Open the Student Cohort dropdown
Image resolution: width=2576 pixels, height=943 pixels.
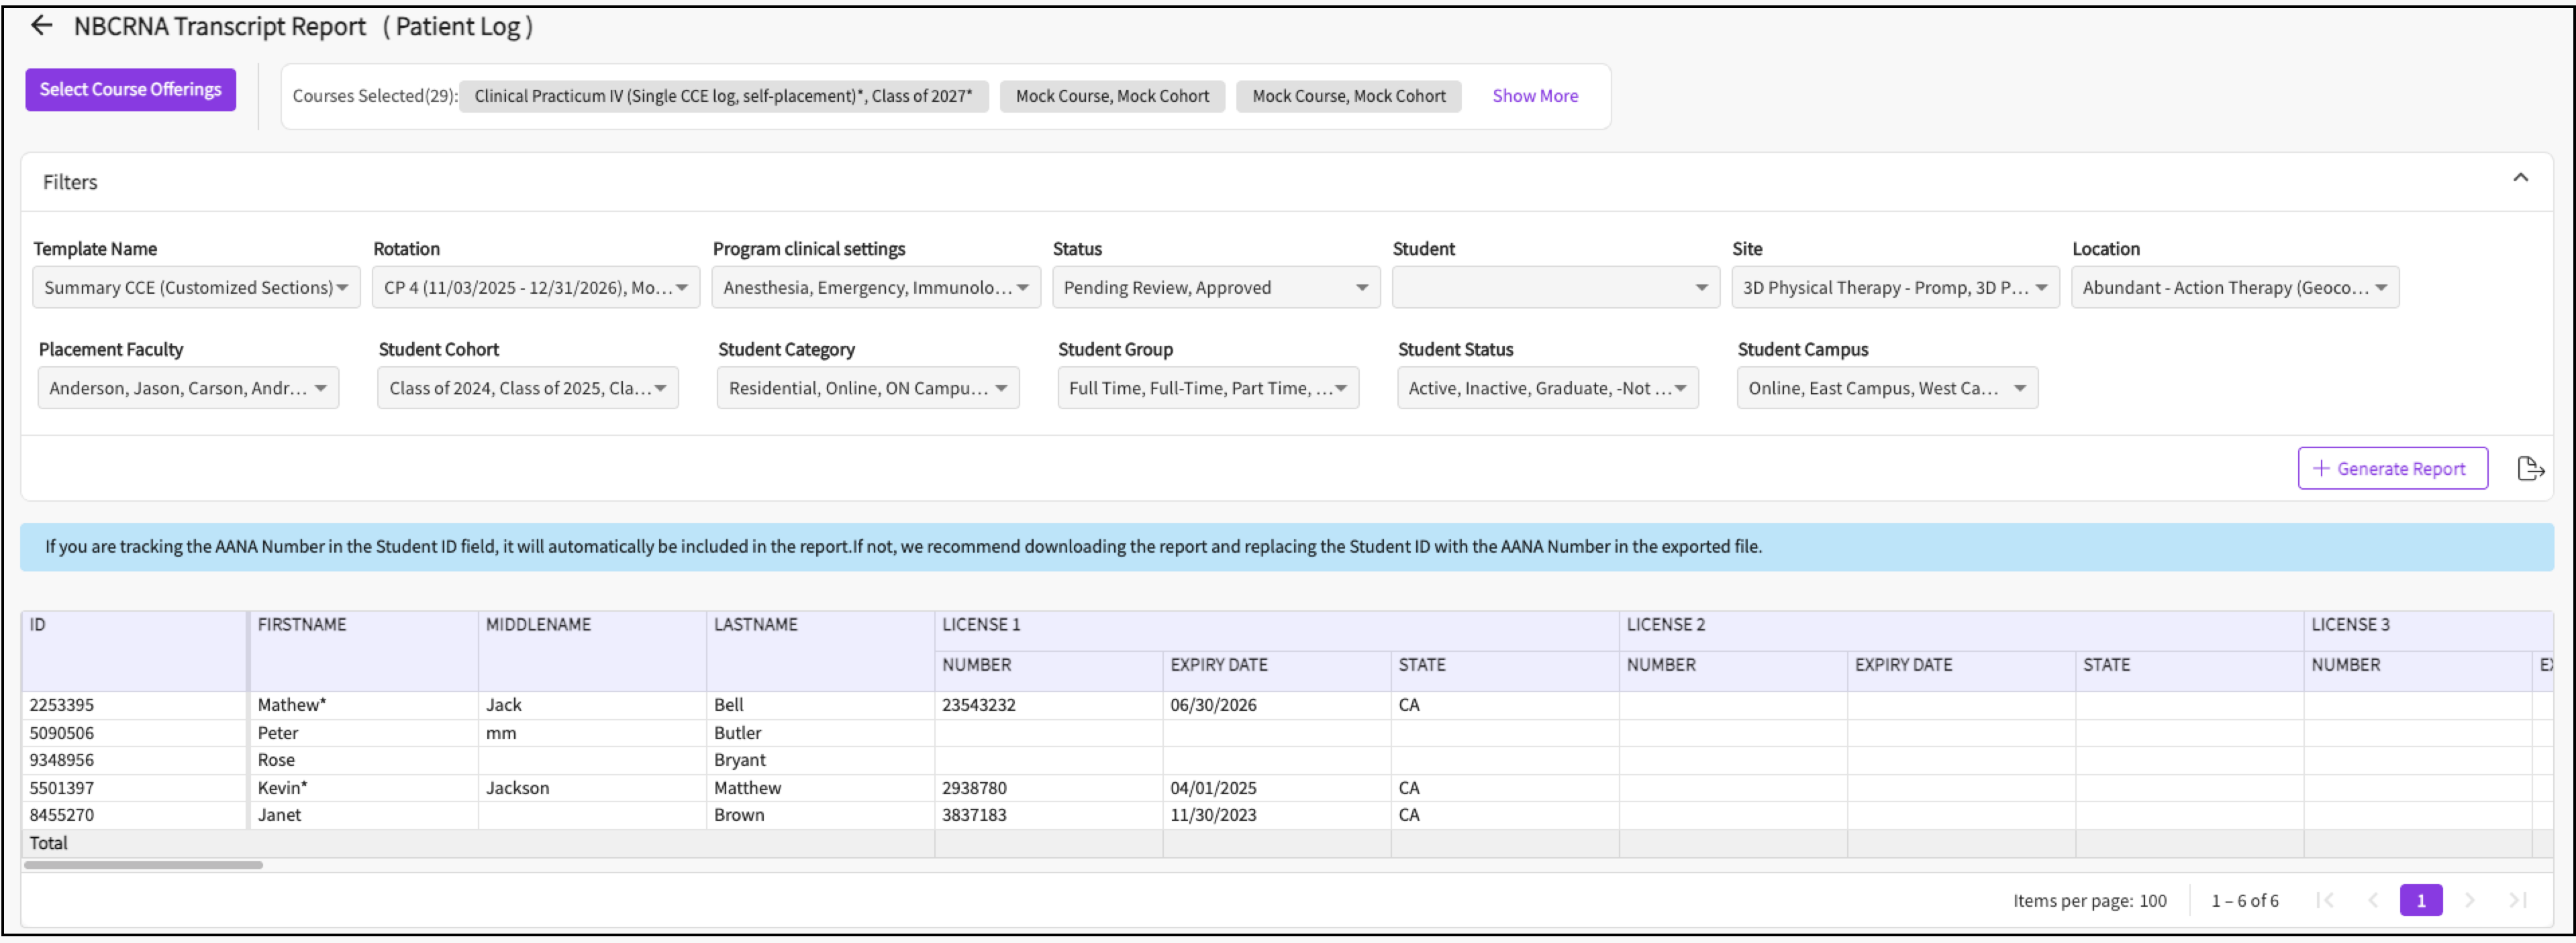[x=527, y=388]
